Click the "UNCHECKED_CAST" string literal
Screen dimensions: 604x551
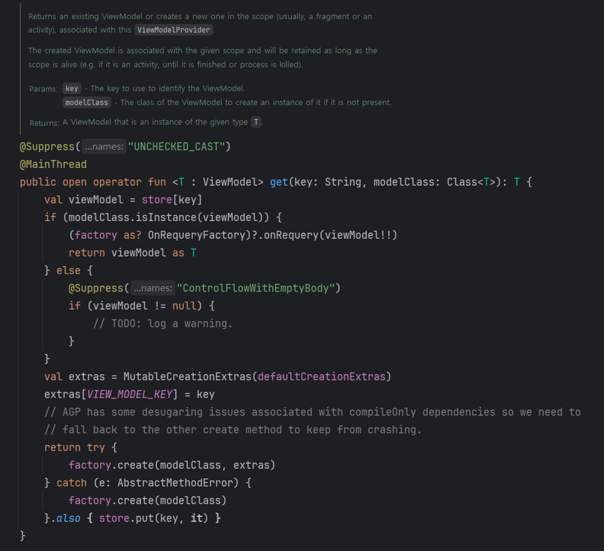pos(177,147)
